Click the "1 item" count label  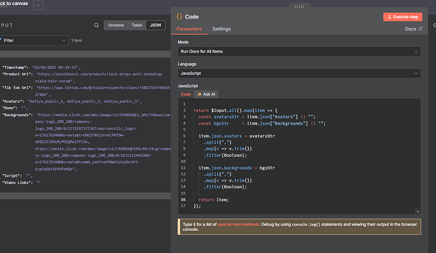pyautogui.click(x=76, y=40)
